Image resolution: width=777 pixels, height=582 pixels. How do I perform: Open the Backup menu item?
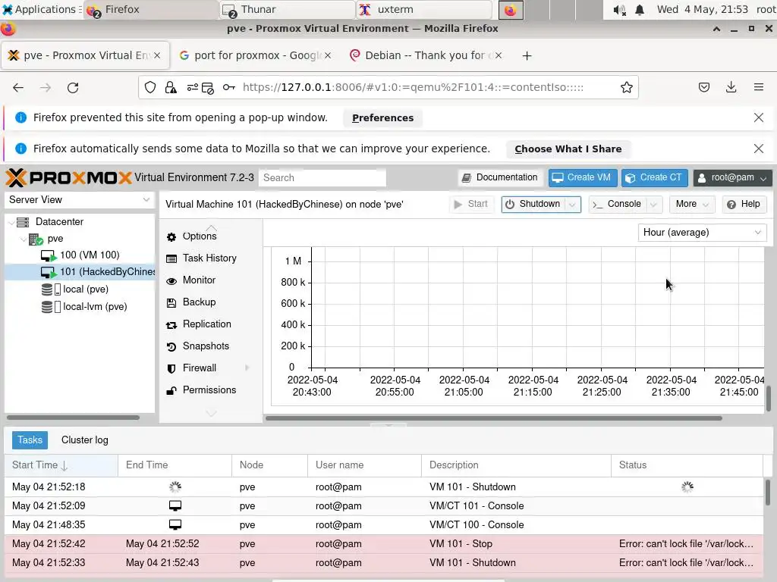tap(199, 302)
